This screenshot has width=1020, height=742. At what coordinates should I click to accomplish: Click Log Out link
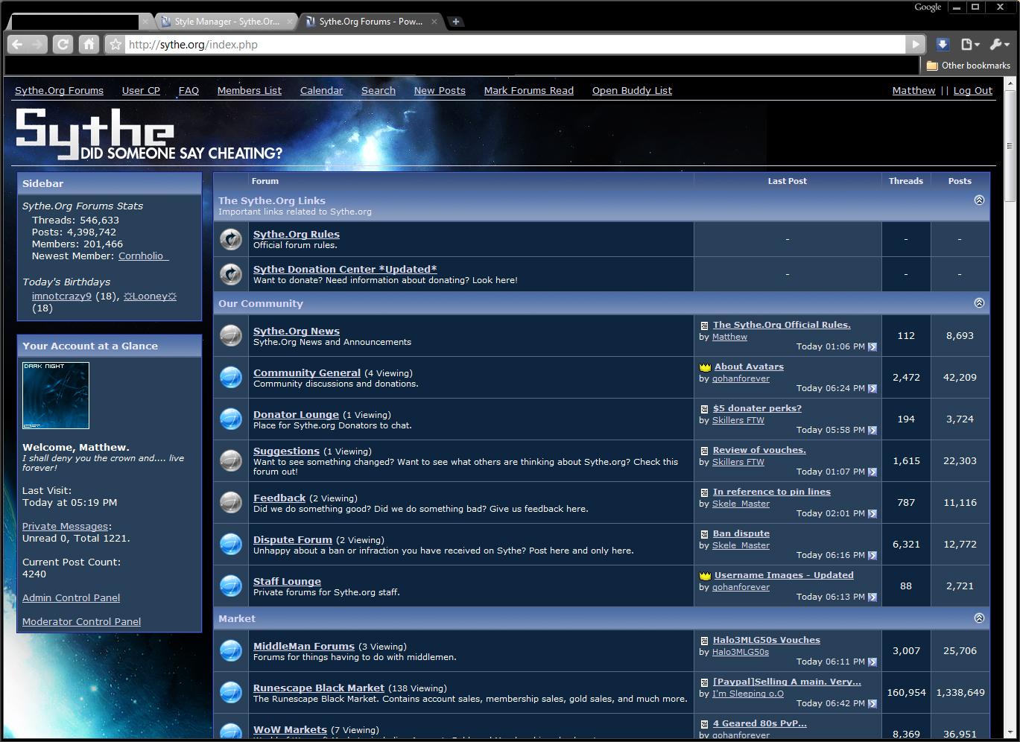pyautogui.click(x=973, y=91)
